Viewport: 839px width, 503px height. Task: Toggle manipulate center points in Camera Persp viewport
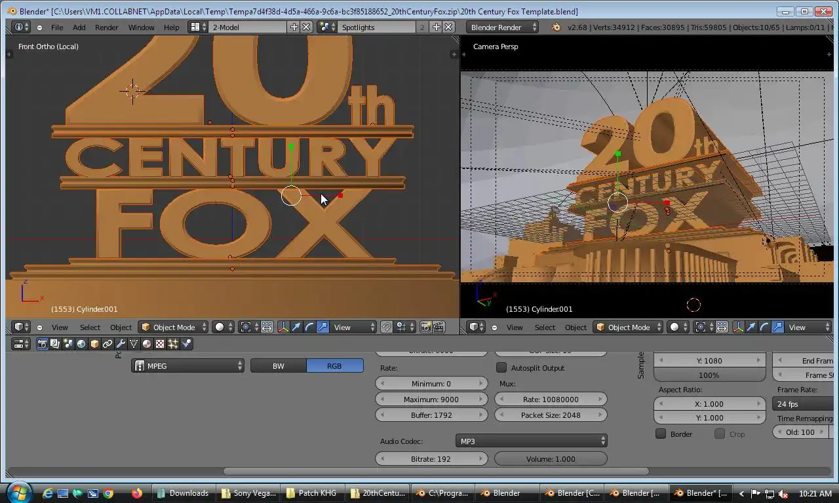pyautogui.click(x=722, y=327)
